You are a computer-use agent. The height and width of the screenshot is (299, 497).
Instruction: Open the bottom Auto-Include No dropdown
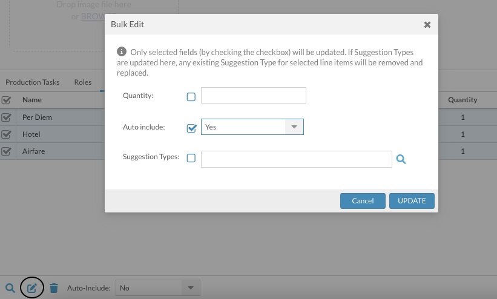[x=157, y=288]
